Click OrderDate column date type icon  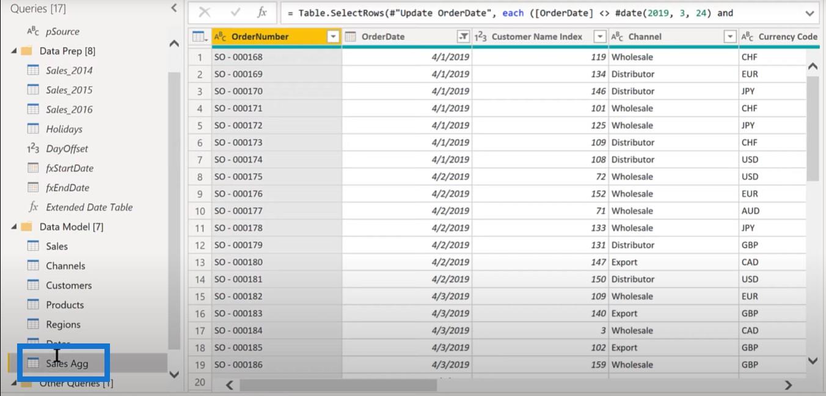click(351, 37)
